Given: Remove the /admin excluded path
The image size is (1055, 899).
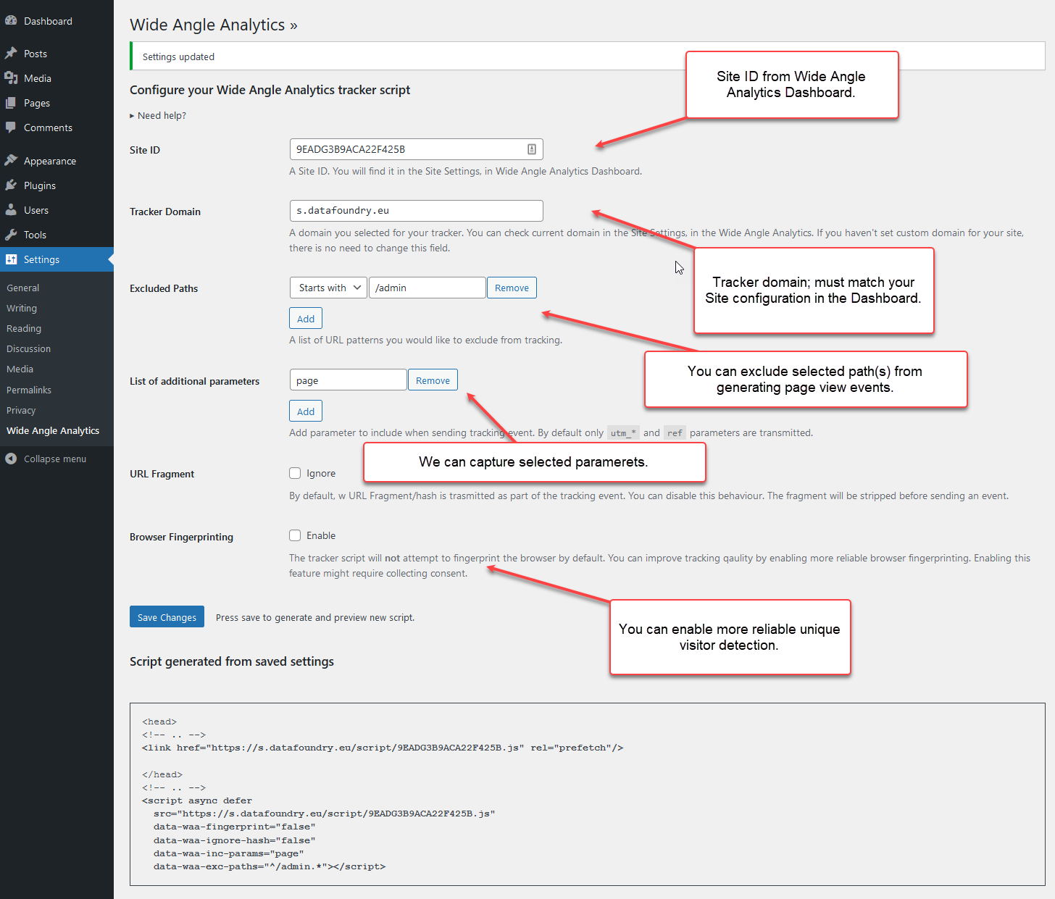Looking at the screenshot, I should [x=512, y=288].
